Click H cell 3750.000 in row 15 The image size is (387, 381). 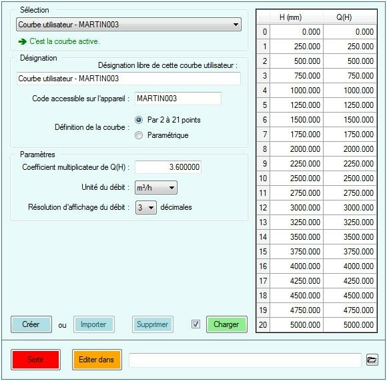[297, 252]
